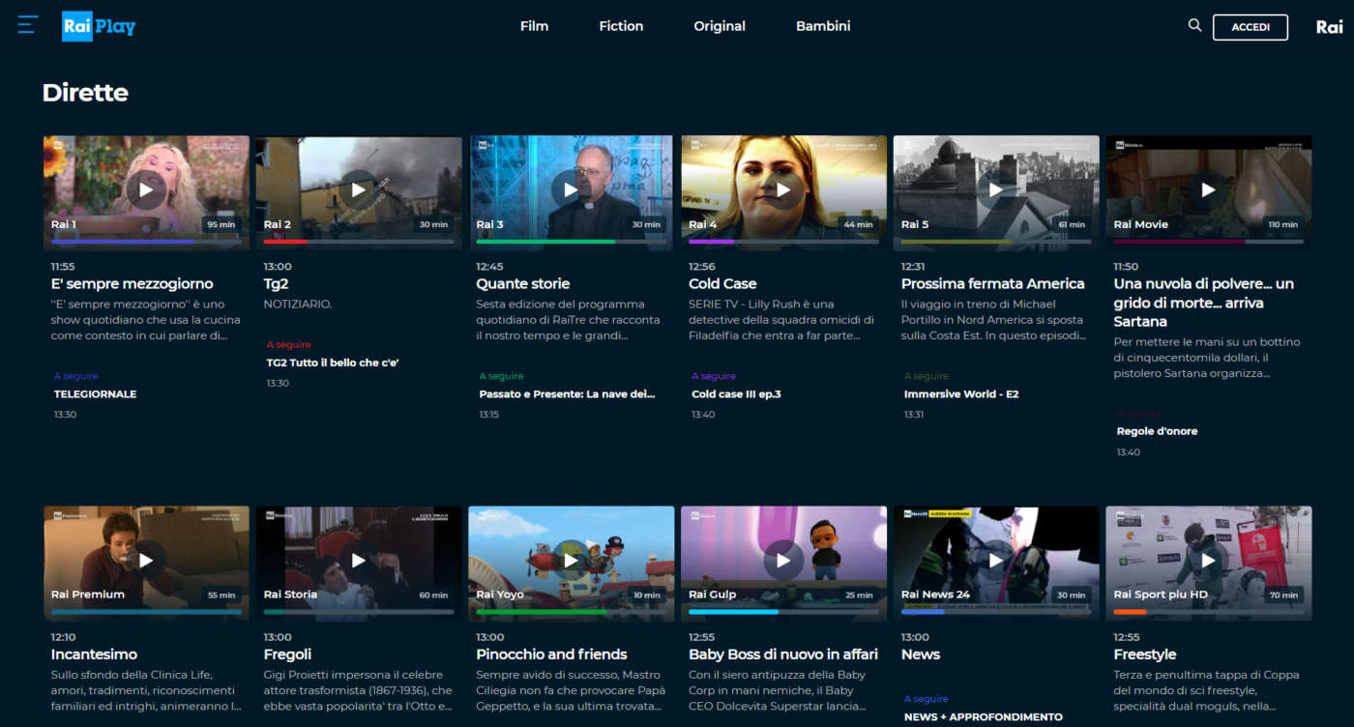Play the Rai Premium live stream
Viewport: 1354px width, 727px height.
click(146, 560)
